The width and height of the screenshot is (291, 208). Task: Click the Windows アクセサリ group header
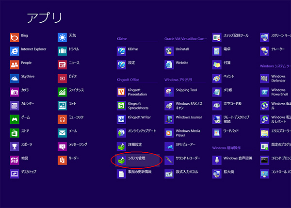[x=178, y=80]
